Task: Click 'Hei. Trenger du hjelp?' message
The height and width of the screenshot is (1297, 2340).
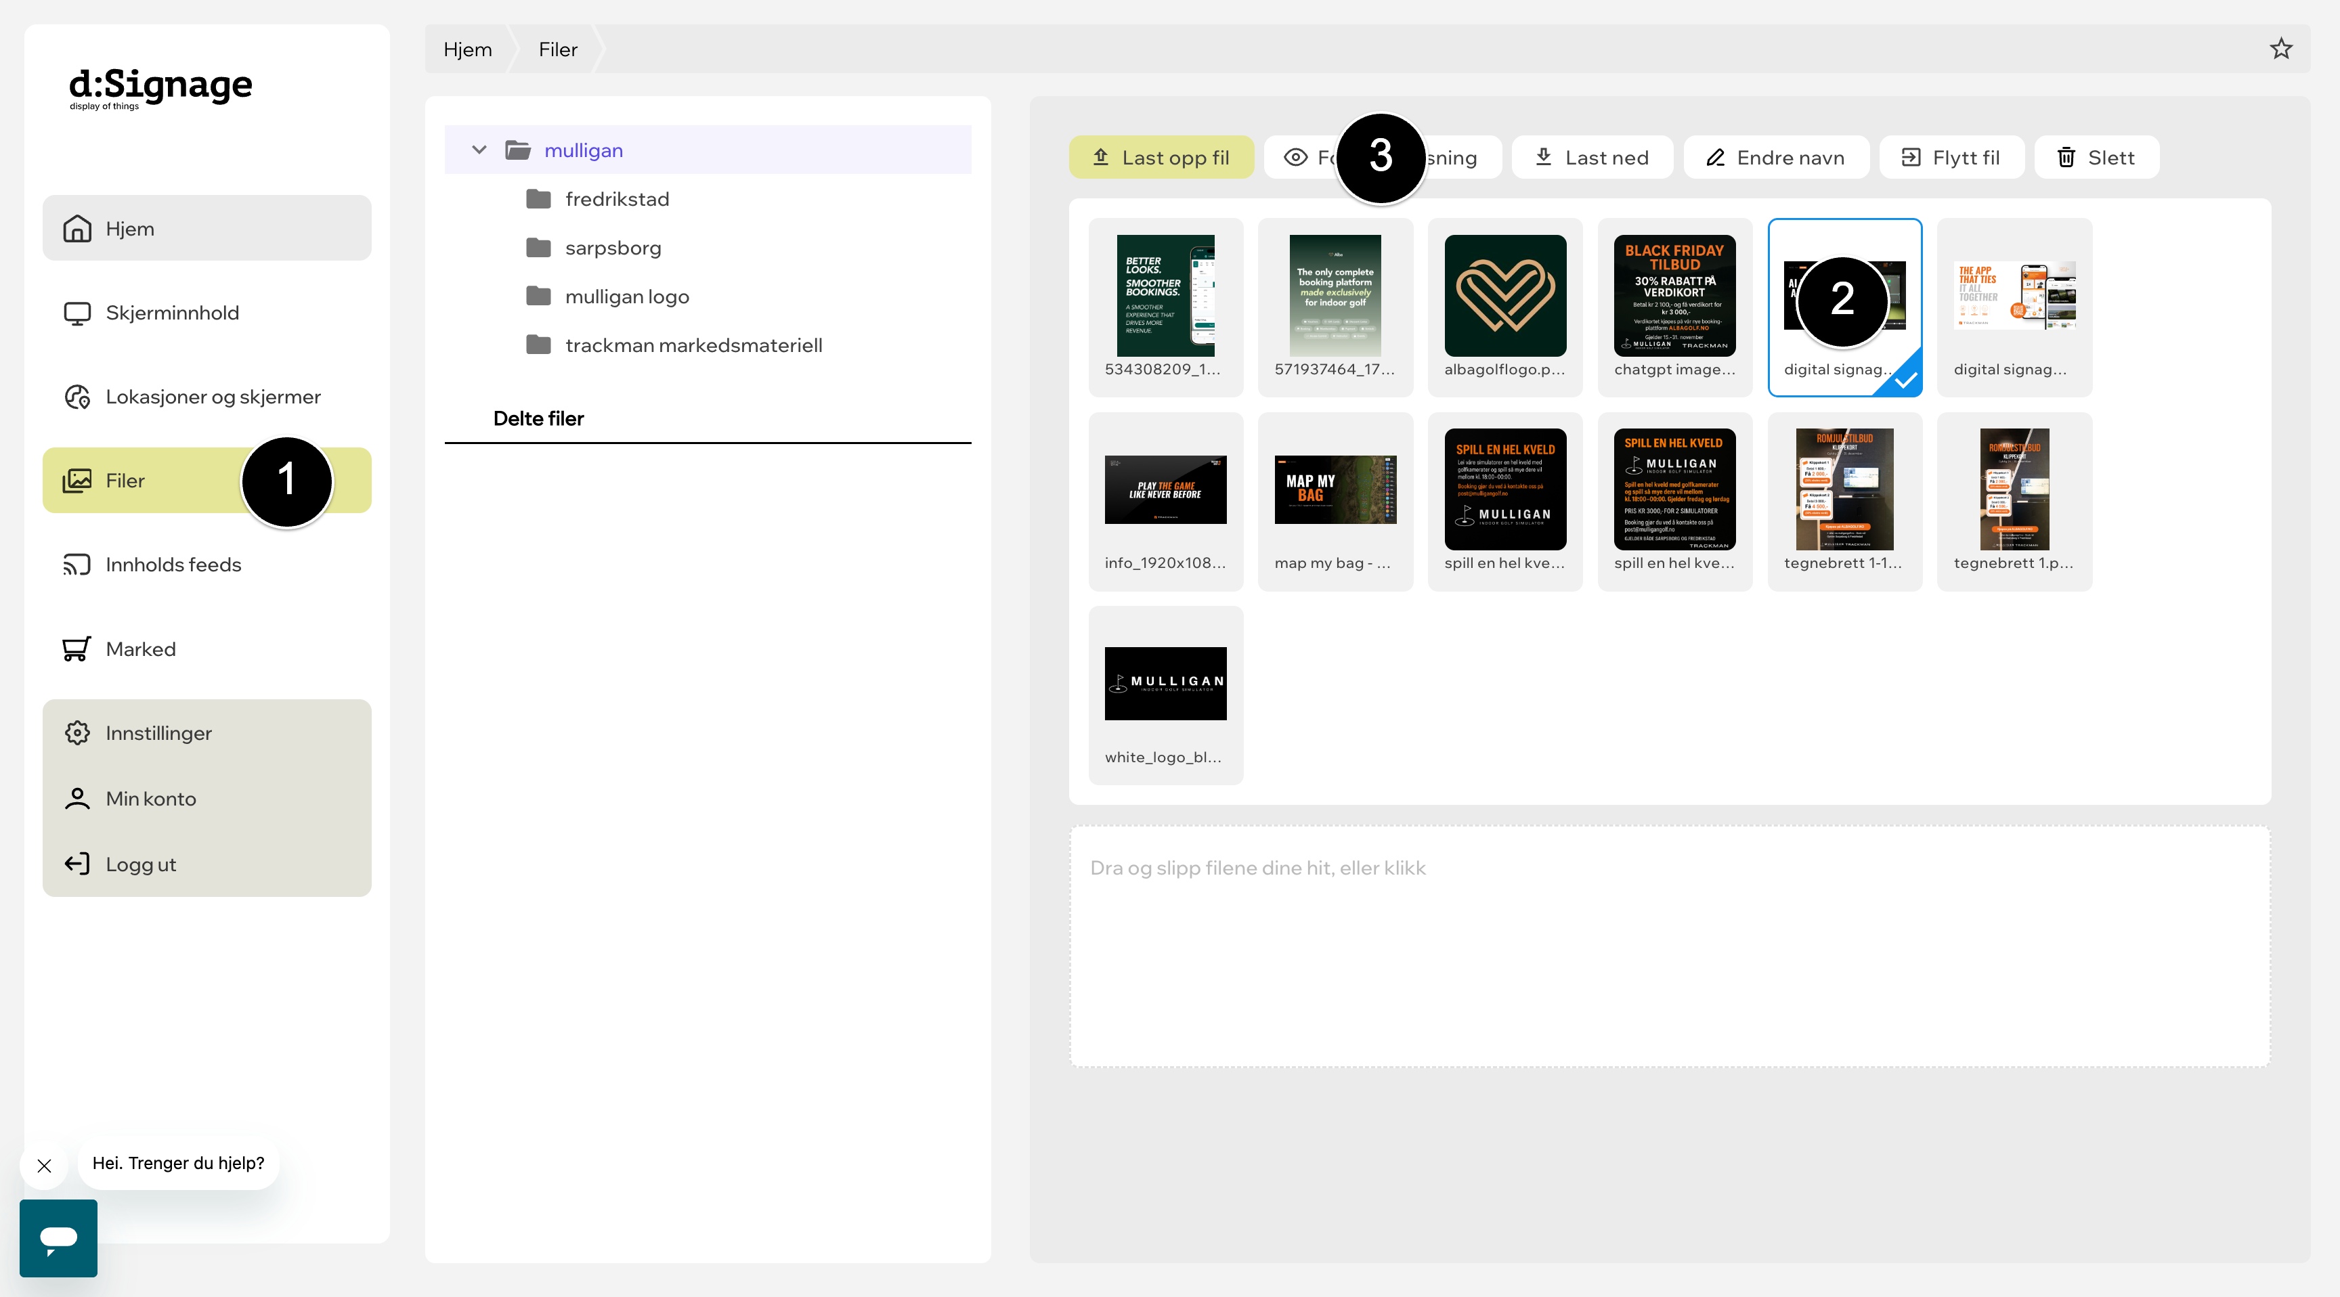Action: tap(178, 1164)
